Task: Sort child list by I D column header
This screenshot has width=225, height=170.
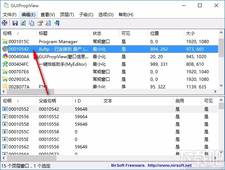Action: 87,101
